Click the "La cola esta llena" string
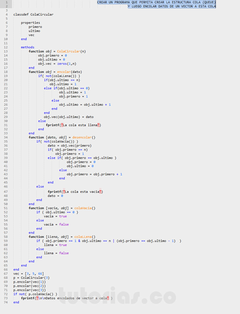 (x=81, y=125)
